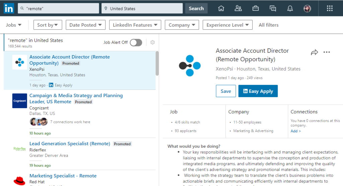Open My Network people icon
Image resolution: width=343 pixels, height=186 pixels.
238,8
